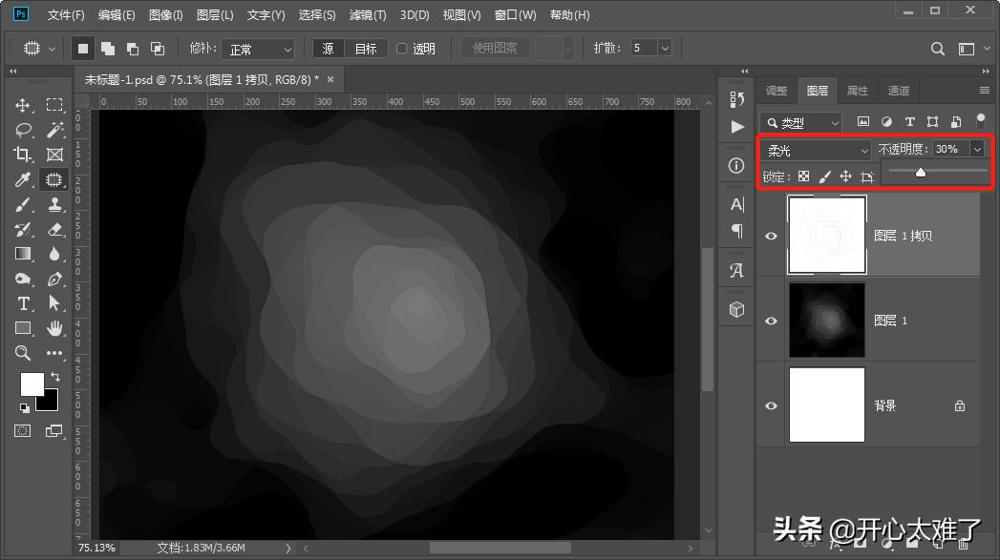This screenshot has width=1000, height=560.
Task: Hide the 图层 1 拷贝 layer
Action: (772, 236)
